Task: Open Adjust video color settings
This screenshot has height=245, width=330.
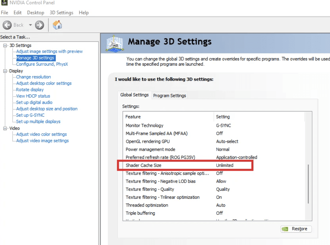Action: coord(42,134)
